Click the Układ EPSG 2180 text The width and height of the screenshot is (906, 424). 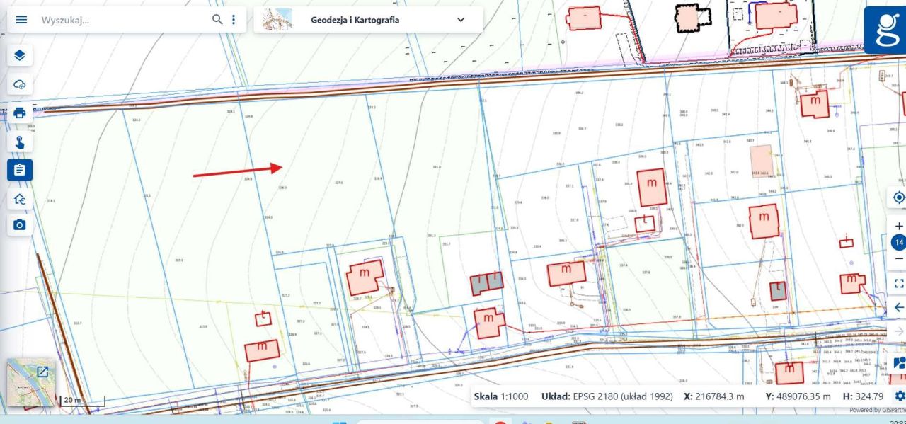click(x=607, y=396)
